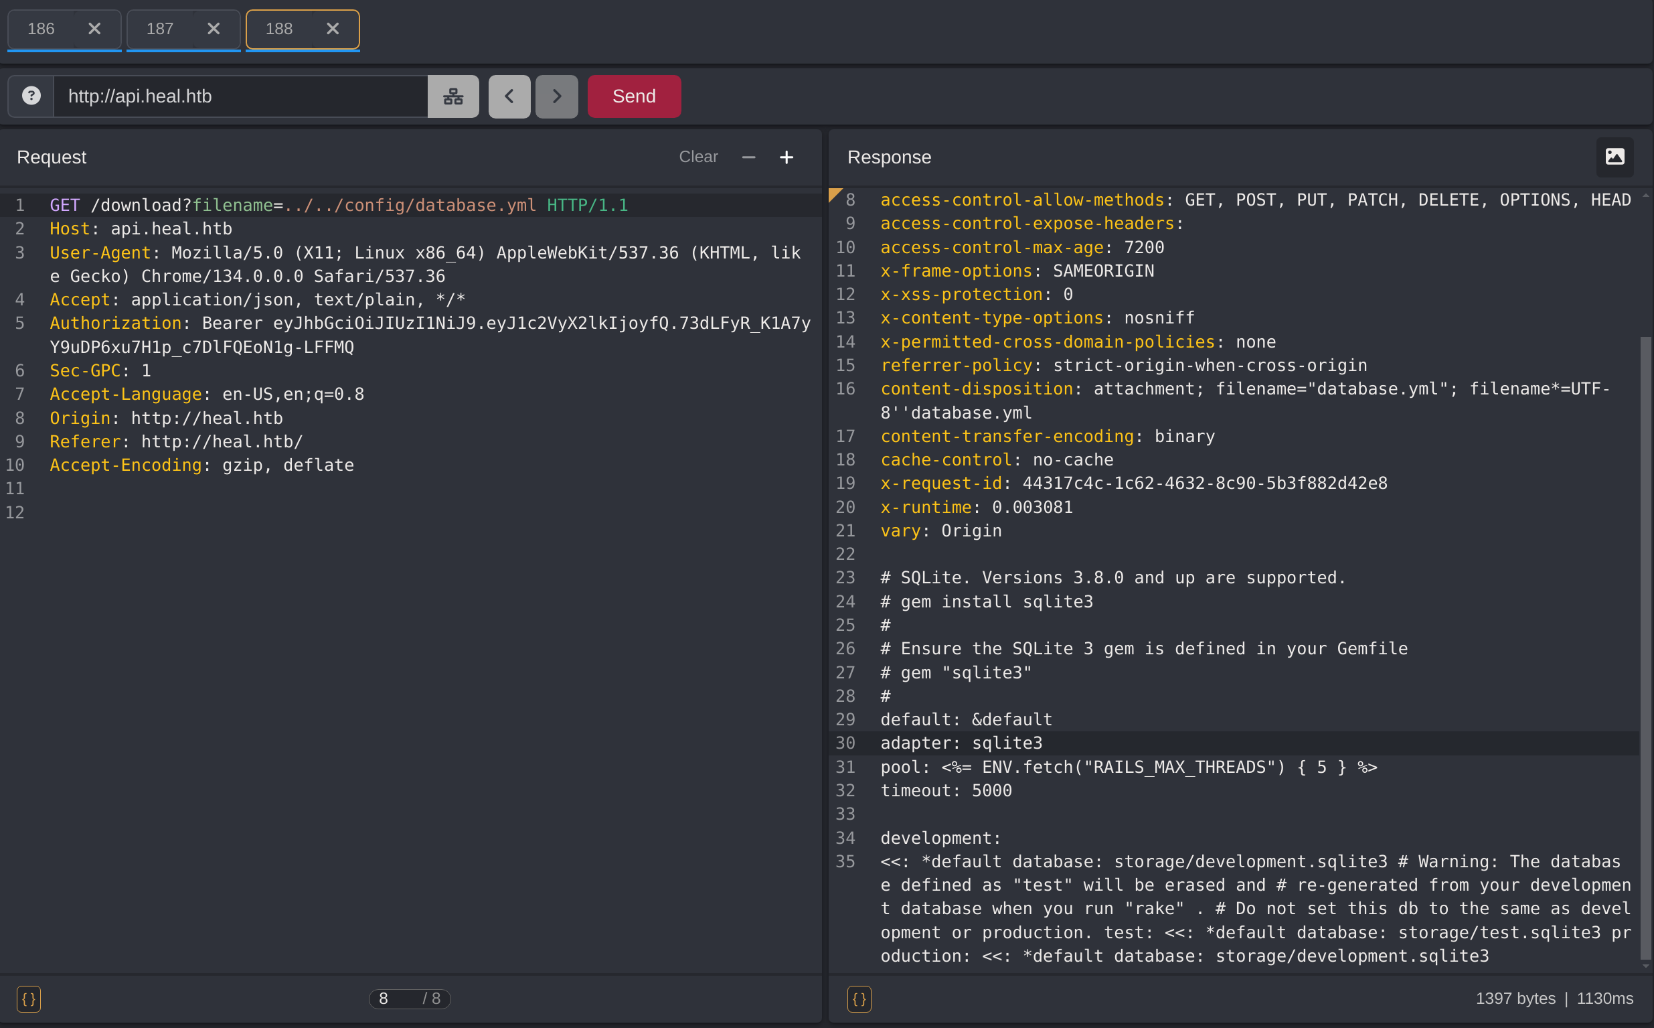This screenshot has width=1654, height=1028.
Task: Close tab 188
Action: click(x=332, y=29)
